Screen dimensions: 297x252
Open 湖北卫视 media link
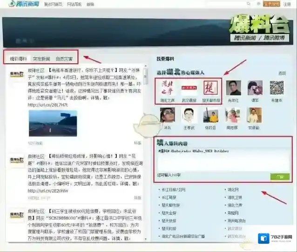point(235,197)
